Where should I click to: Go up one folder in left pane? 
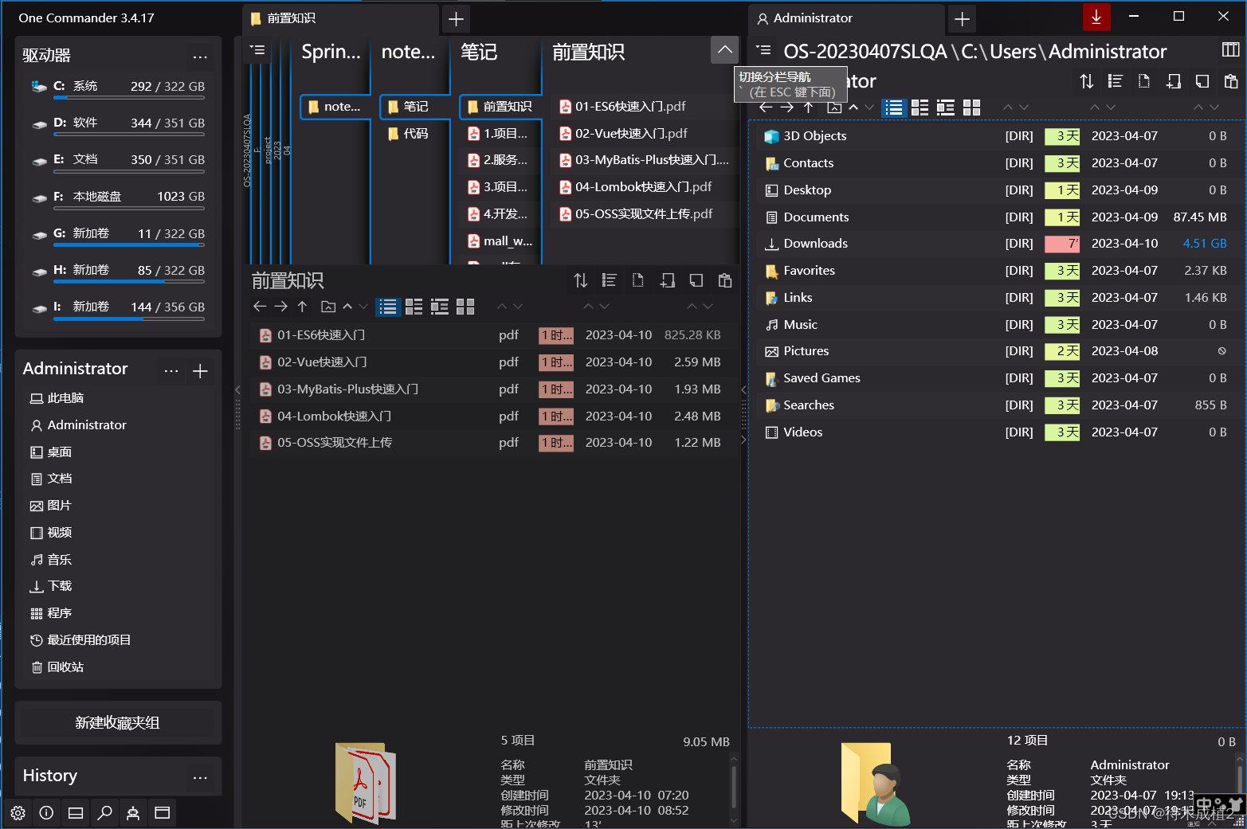pyautogui.click(x=302, y=307)
